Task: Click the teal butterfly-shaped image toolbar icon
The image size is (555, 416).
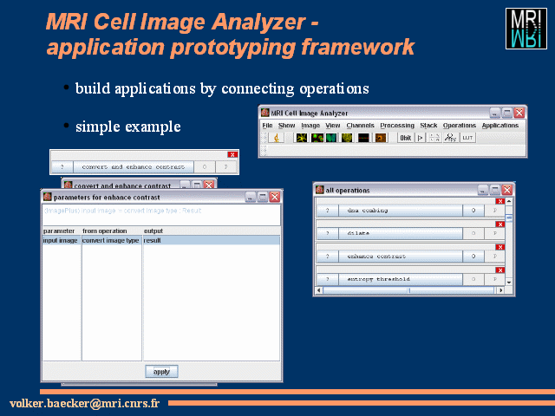Action: tap(331, 138)
